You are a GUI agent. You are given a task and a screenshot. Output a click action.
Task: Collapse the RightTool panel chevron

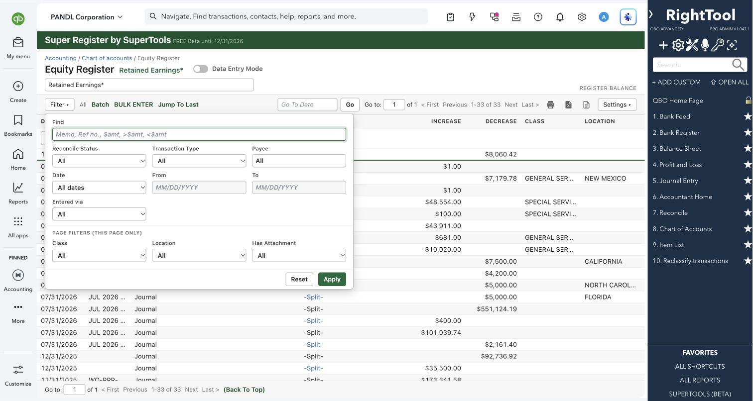[x=651, y=14]
